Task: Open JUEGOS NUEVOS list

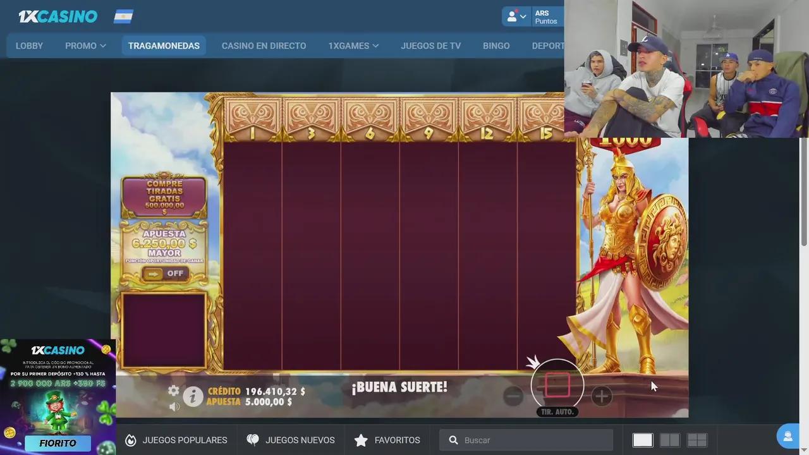Action: (291, 440)
